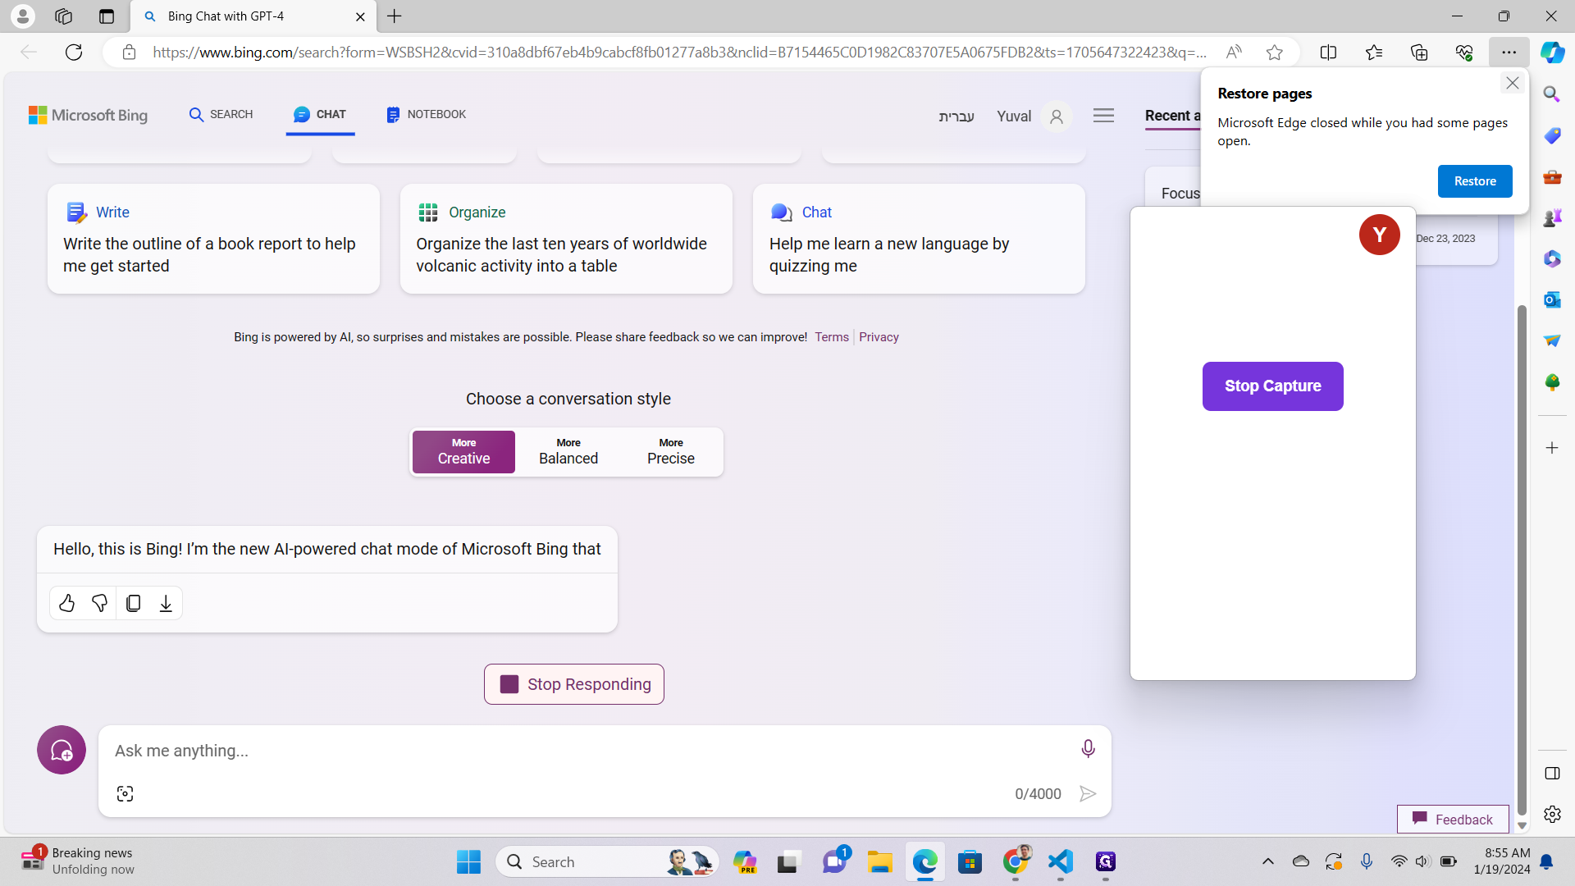Show hidden system tray icons chevron
This screenshot has height=886, width=1575.
(1268, 861)
